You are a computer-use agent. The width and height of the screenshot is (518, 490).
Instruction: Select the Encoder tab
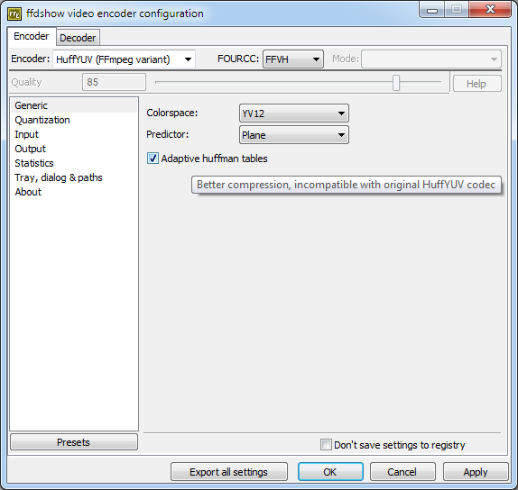(x=32, y=36)
